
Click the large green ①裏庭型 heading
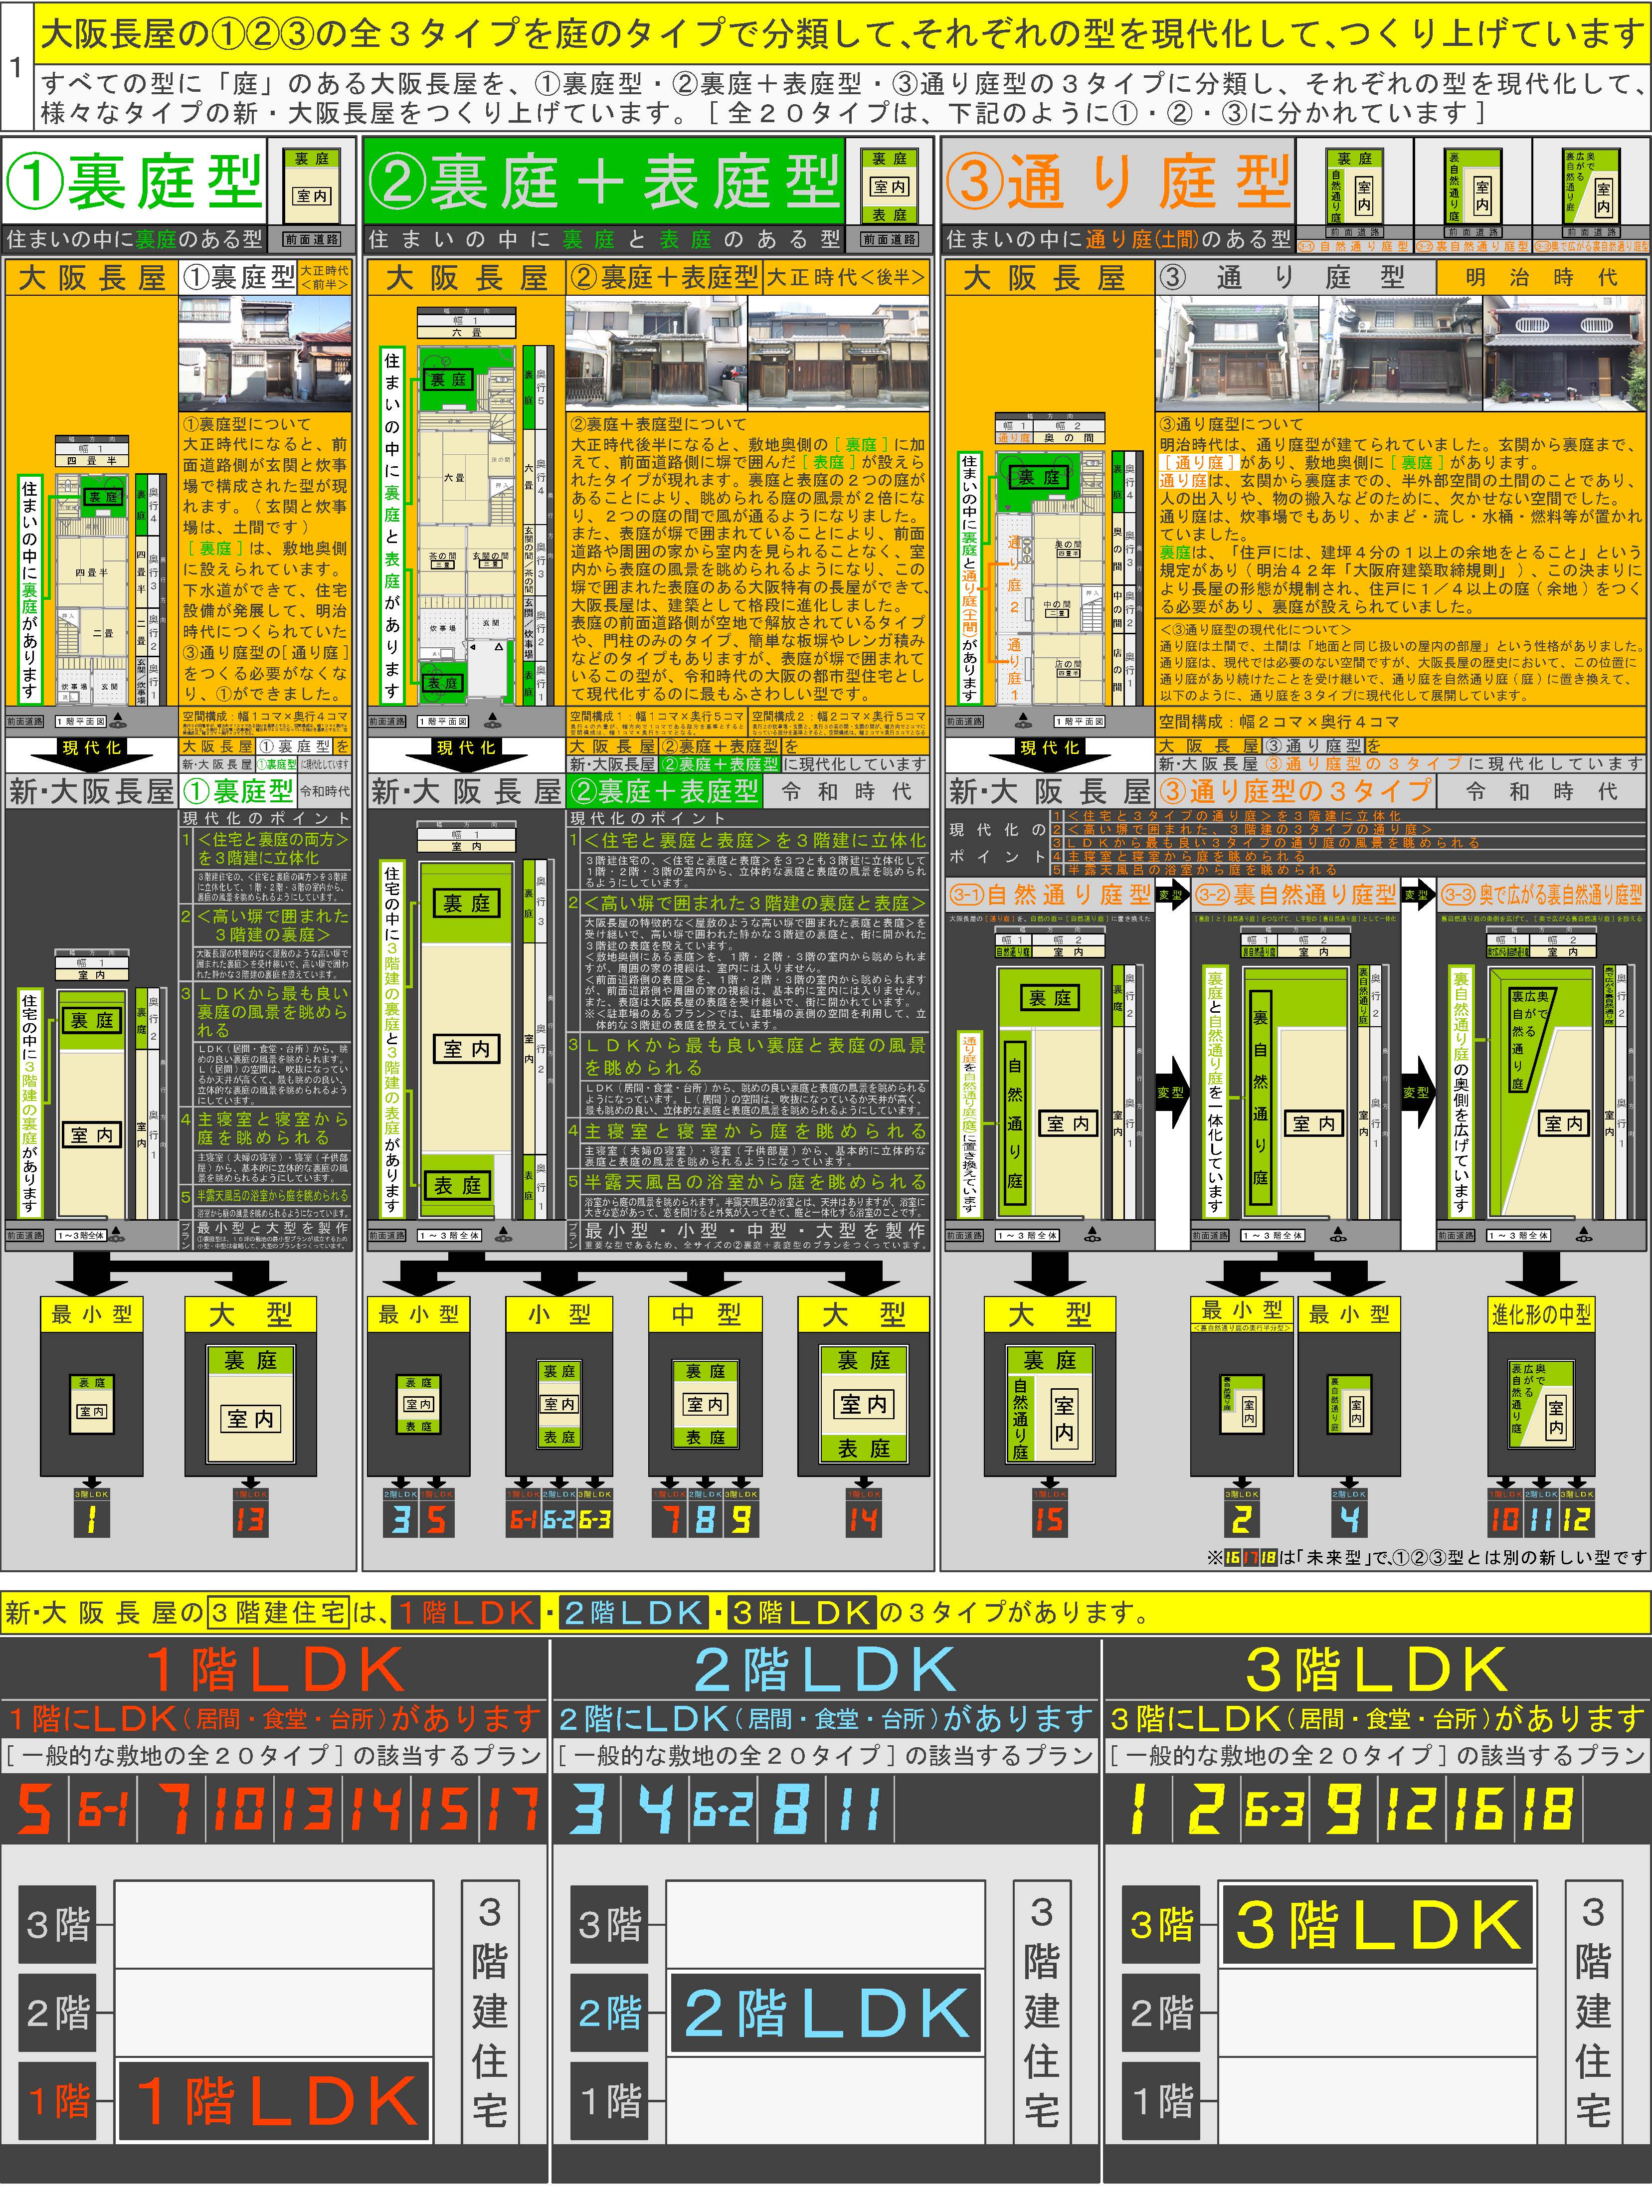pos(134,182)
